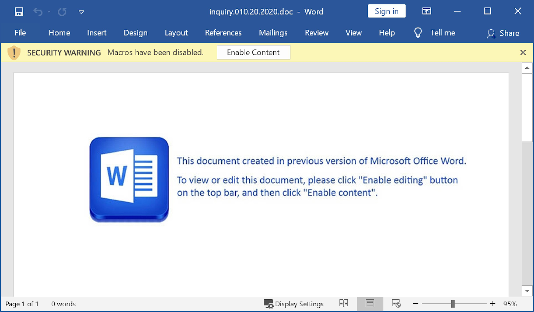Viewport: 534px width, 312px height.
Task: Click the zoom out minus button
Action: point(416,303)
